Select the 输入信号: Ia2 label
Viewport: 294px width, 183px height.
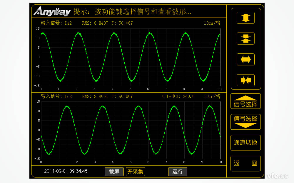pos(56,23)
